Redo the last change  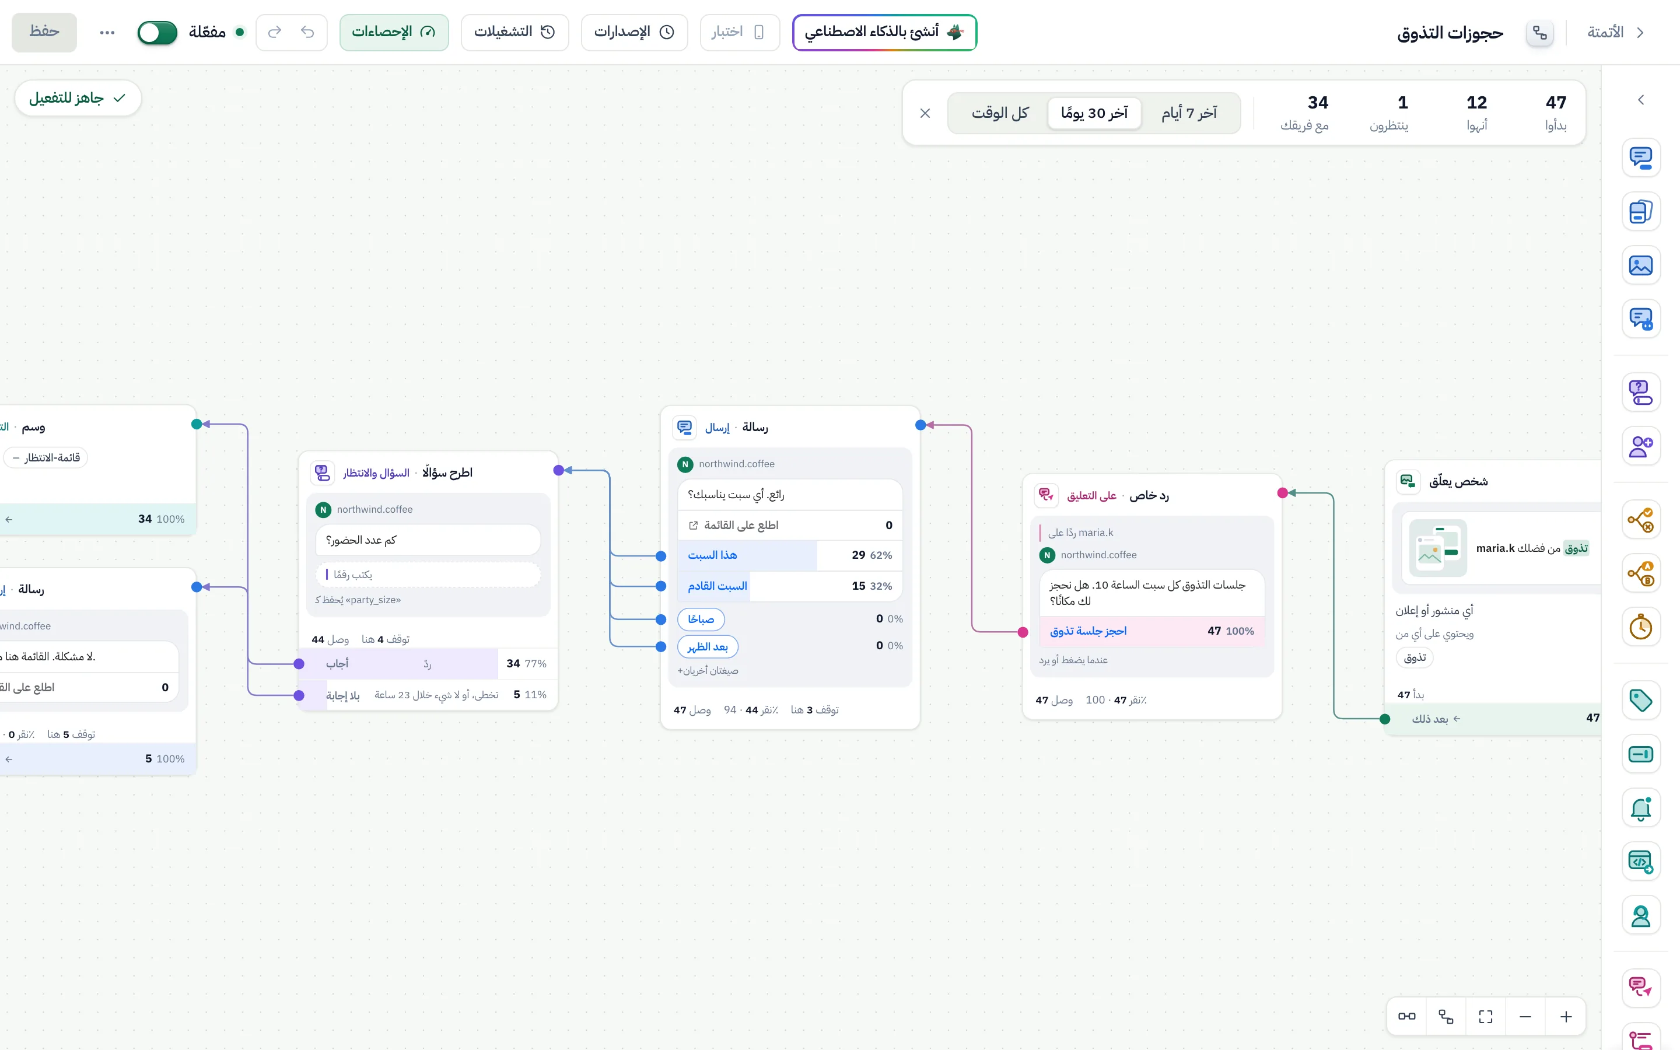click(275, 33)
